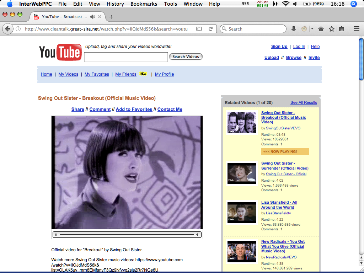Viewport: 364px width, 273px height.
Task: Pause the video player
Action: tap(57, 235)
